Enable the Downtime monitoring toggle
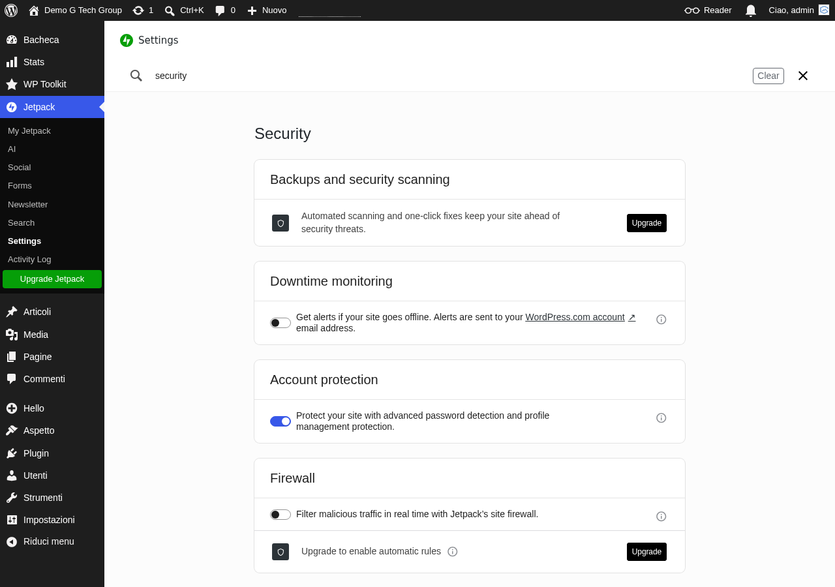Viewport: 835px width, 587px height. tap(281, 323)
